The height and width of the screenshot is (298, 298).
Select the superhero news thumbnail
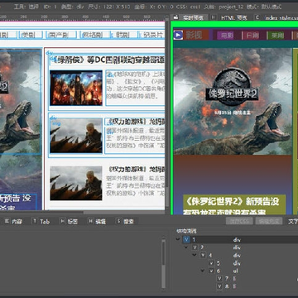[76, 88]
